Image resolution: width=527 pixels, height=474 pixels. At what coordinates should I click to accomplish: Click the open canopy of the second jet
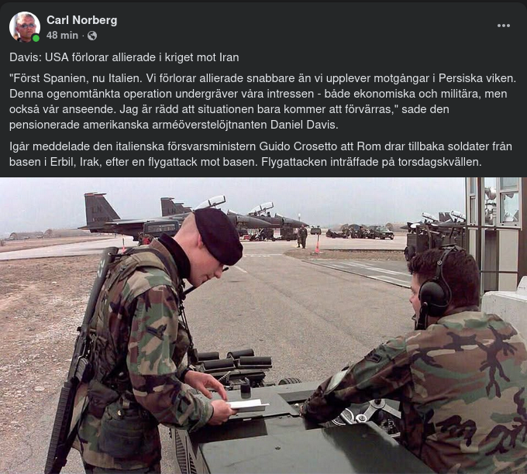pos(212,201)
